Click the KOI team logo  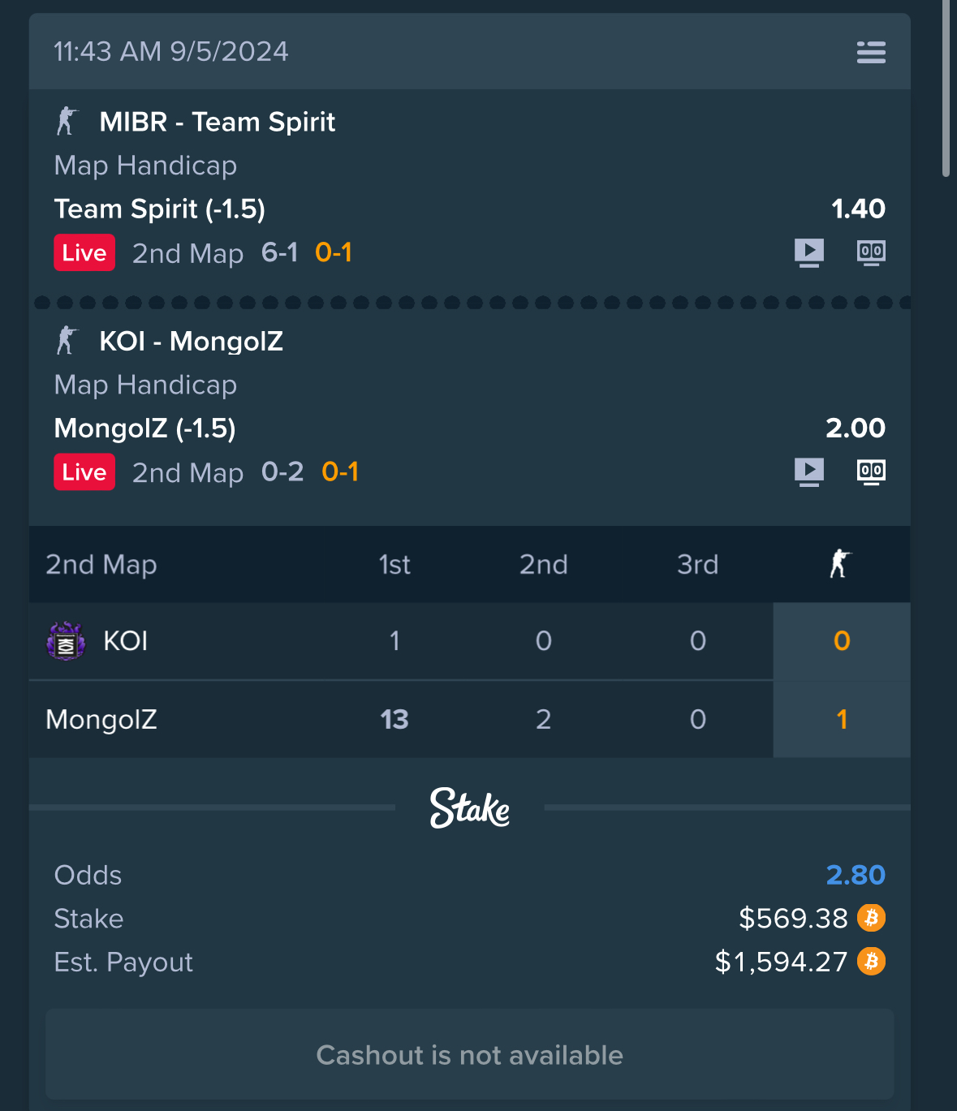click(67, 641)
